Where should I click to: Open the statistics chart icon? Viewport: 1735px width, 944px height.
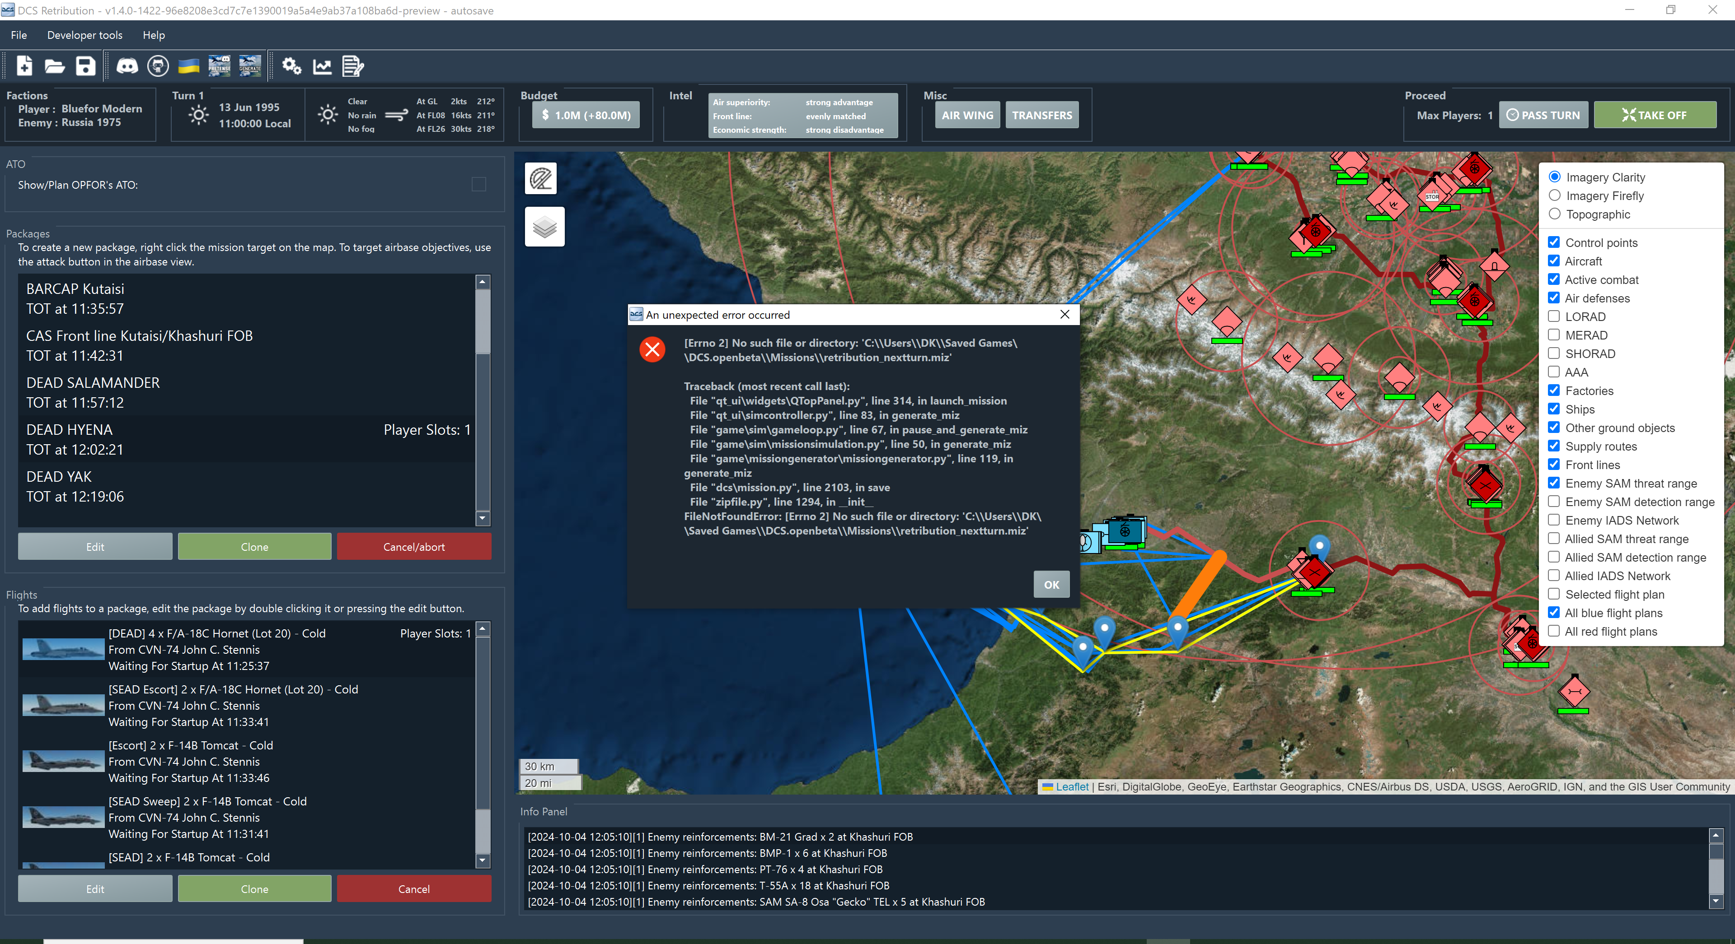(x=323, y=66)
